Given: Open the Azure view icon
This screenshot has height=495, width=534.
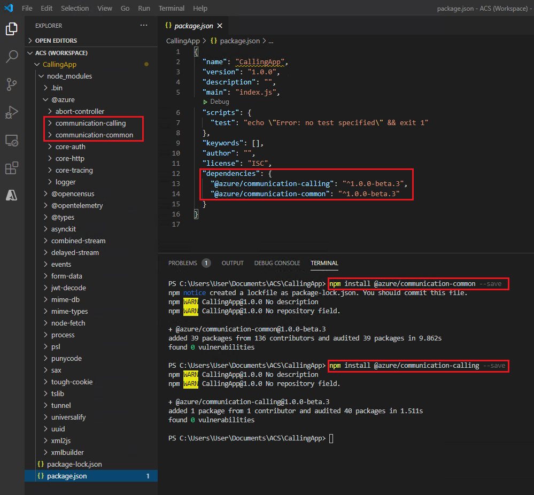Looking at the screenshot, I should [x=12, y=196].
